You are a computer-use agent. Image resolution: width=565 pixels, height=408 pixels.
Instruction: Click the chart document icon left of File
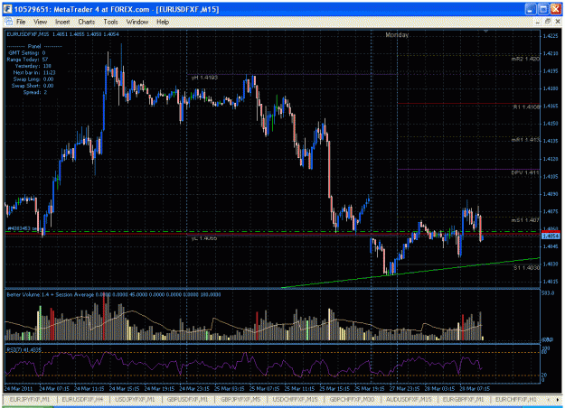[x=9, y=22]
